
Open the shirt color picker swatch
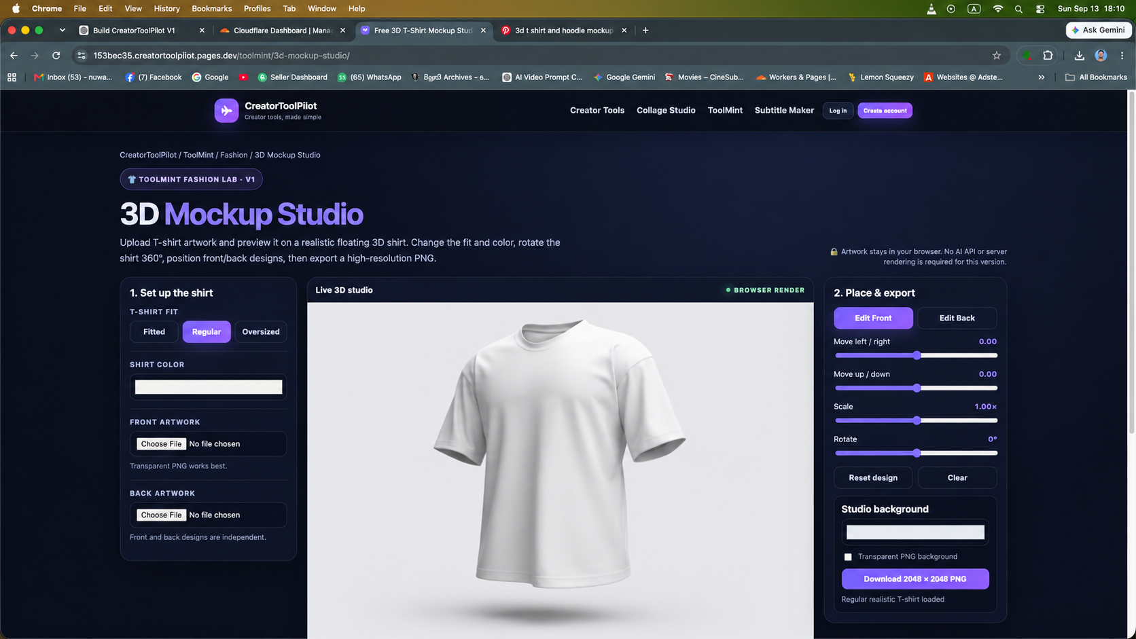point(209,387)
